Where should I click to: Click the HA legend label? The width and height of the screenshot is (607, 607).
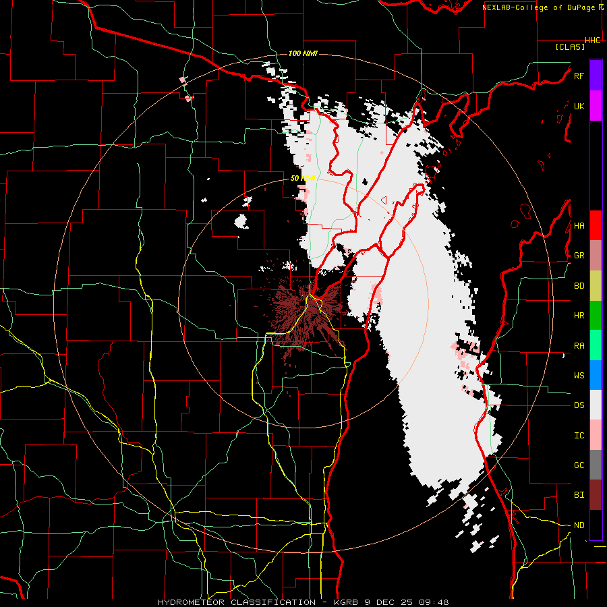579,225
